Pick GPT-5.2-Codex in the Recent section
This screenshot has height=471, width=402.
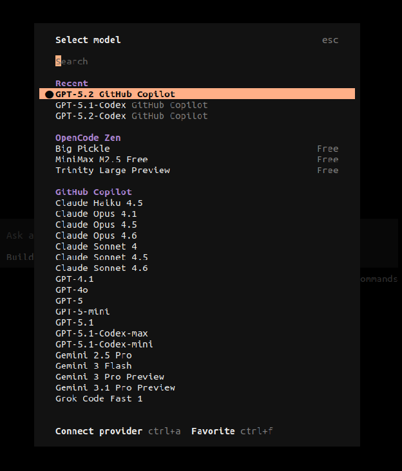pyautogui.click(x=131, y=116)
